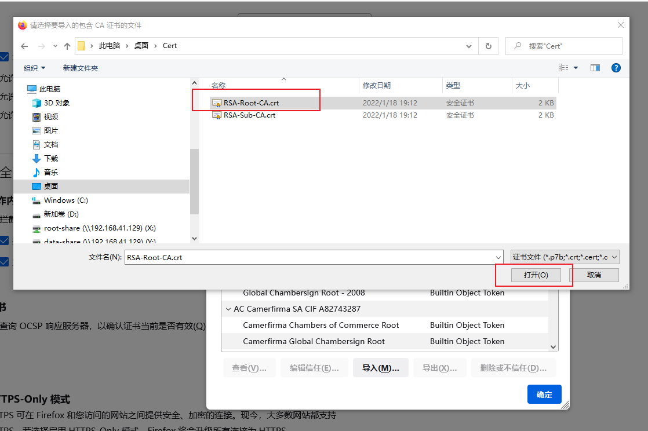Expand the address bar history dropdown

[x=469, y=46]
